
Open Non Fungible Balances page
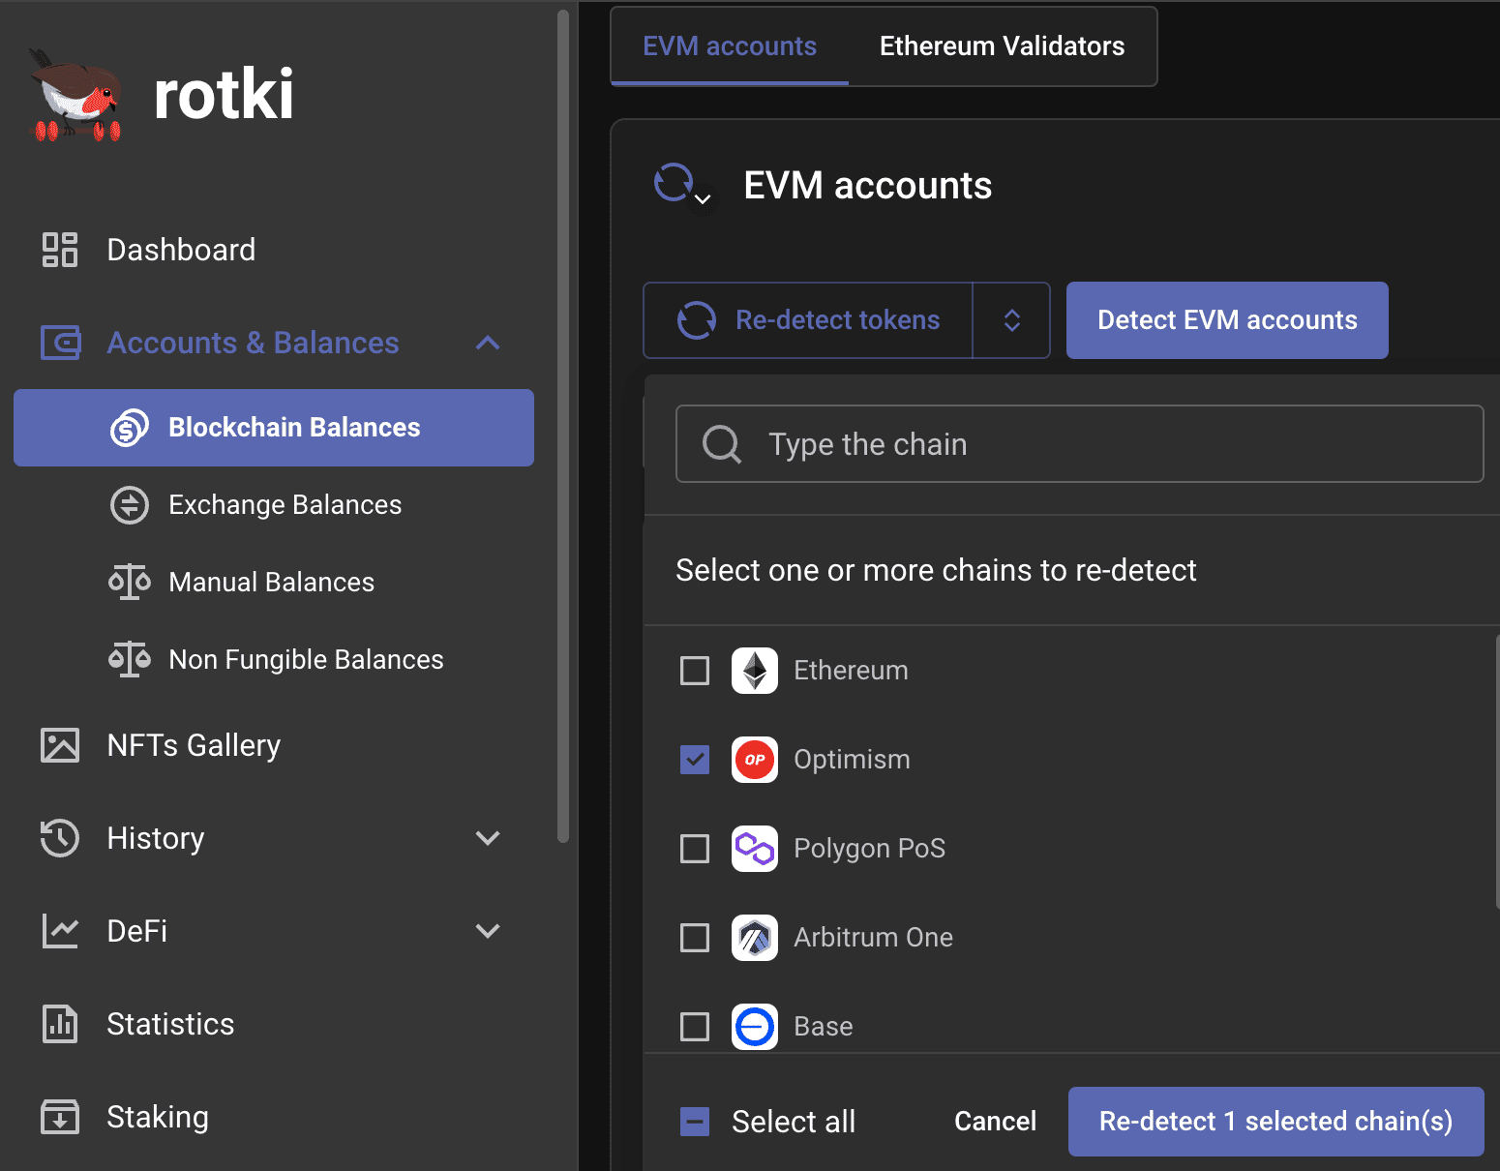pyautogui.click(x=274, y=660)
